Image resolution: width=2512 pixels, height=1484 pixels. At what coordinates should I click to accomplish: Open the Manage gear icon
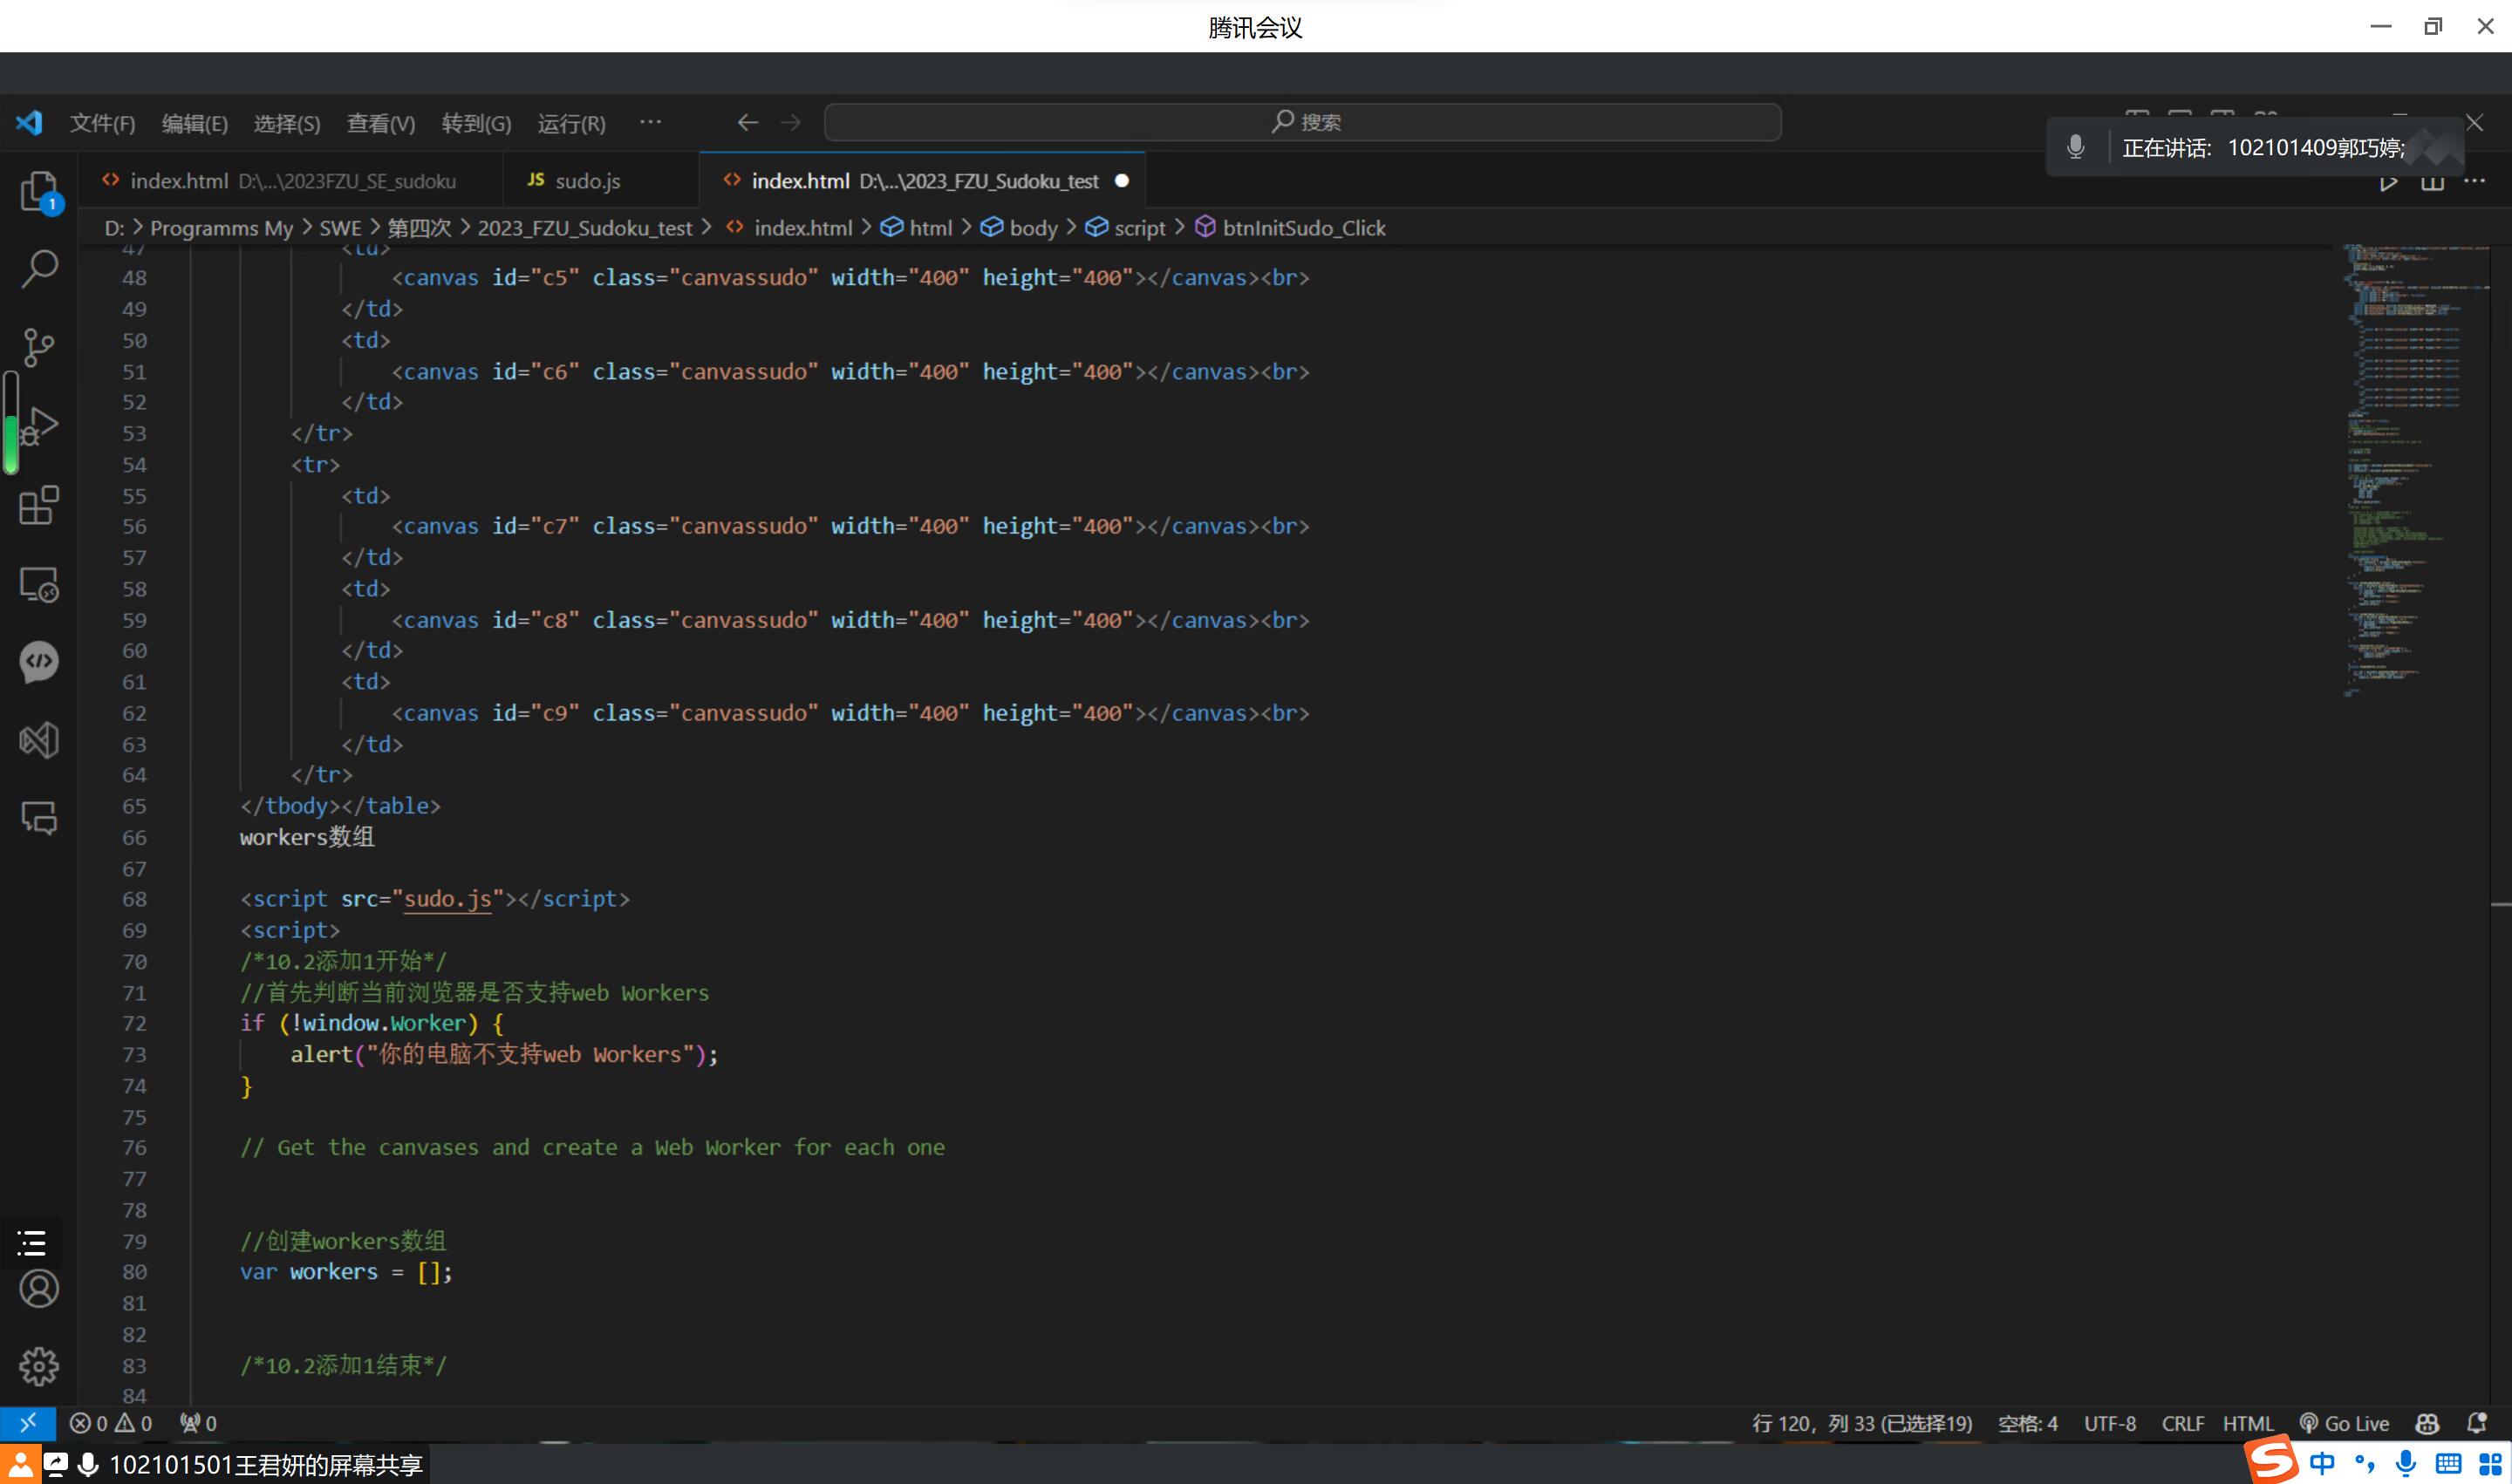39,1366
